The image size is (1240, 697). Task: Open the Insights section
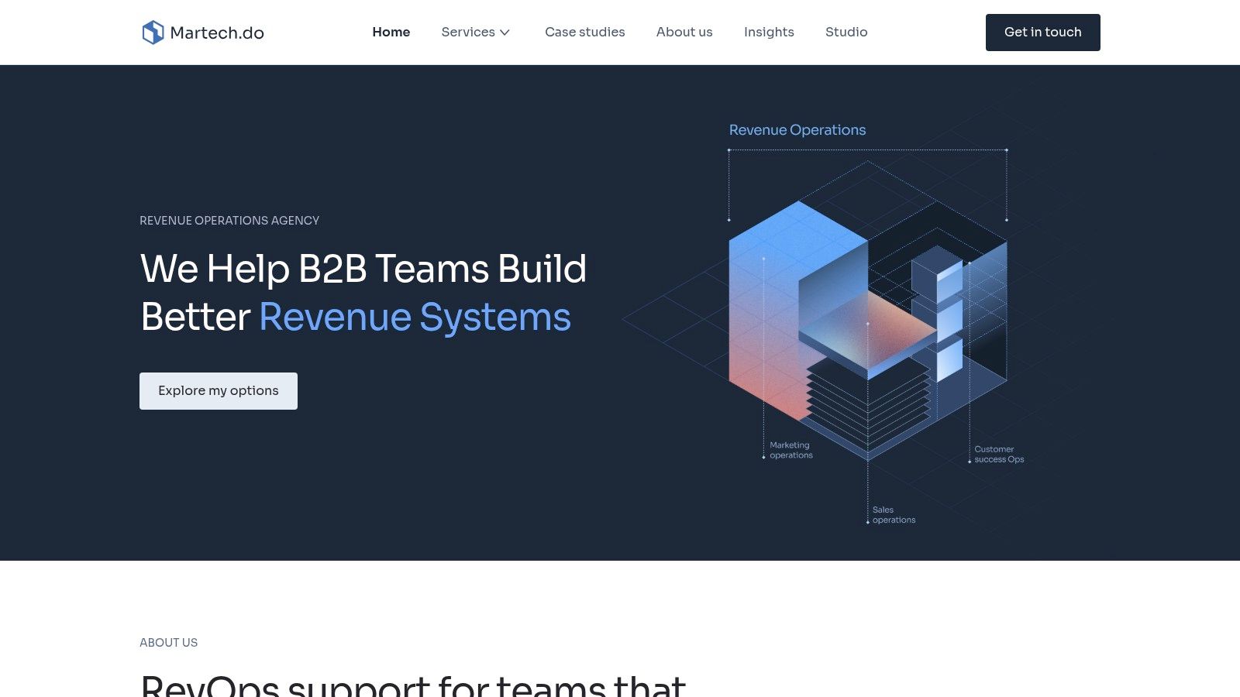click(x=769, y=32)
